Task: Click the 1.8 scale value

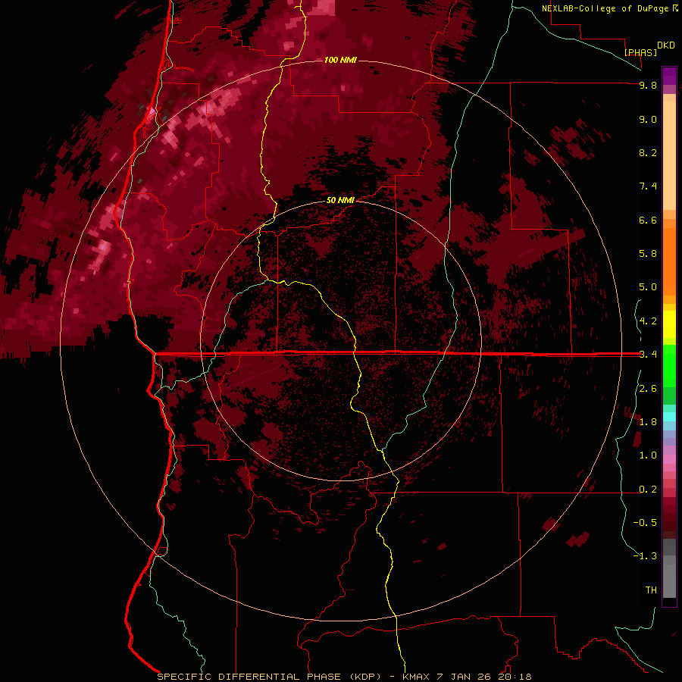Action: [x=648, y=422]
